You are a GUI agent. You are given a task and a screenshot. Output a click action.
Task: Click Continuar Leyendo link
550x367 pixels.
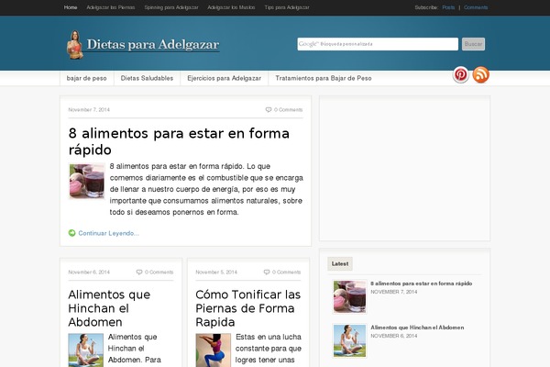point(109,233)
